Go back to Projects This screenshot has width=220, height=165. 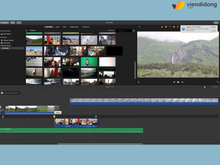click(x=5, y=23)
